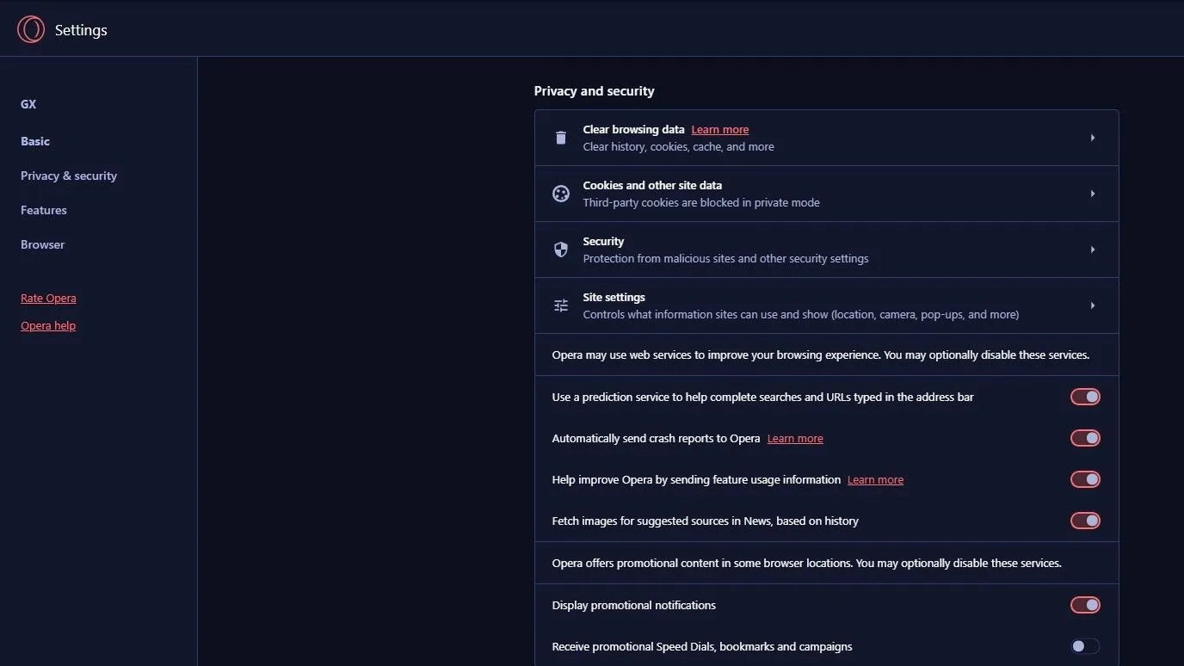
Task: Click the cookie icon for Cookies and other site data
Action: [561, 194]
